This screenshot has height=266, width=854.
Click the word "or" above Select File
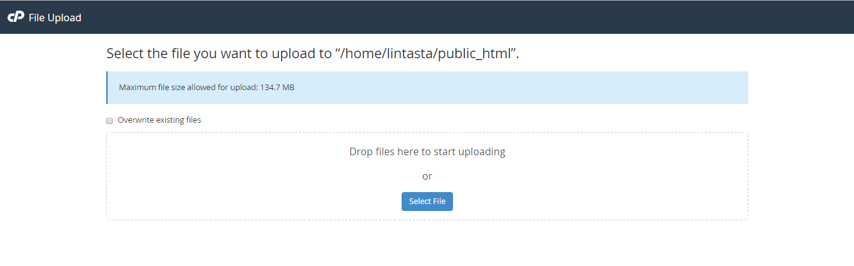tap(427, 176)
